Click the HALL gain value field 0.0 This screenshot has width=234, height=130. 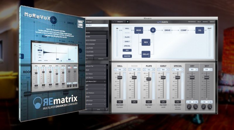point(120,70)
